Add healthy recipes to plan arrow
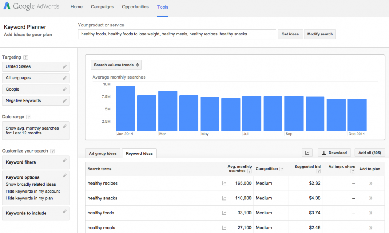389x233 pixels. [x=371, y=184]
